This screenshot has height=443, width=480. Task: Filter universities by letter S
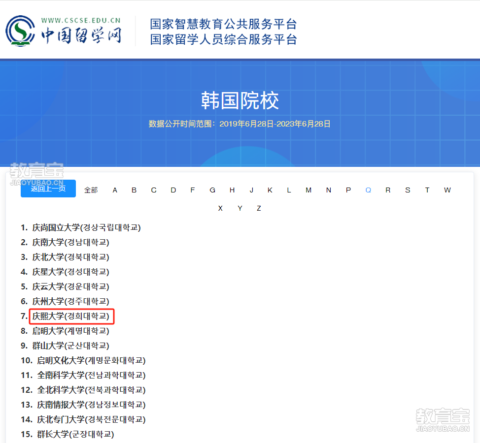408,190
